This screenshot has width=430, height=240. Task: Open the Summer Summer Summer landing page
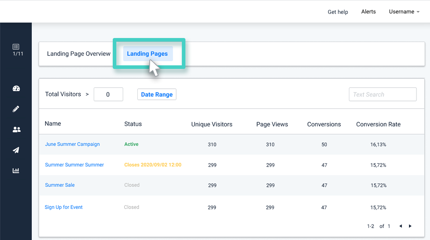pyautogui.click(x=74, y=165)
